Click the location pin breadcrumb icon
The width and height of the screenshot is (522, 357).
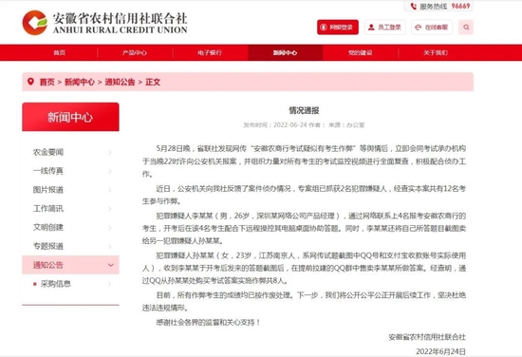tap(30, 82)
